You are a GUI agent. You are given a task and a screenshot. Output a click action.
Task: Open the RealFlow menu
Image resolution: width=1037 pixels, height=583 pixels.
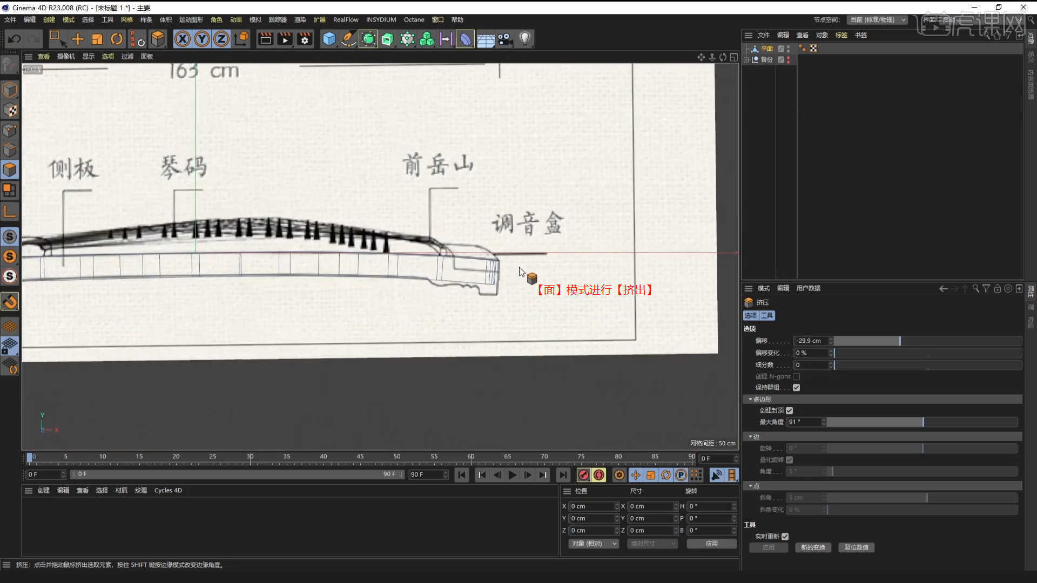tap(346, 19)
